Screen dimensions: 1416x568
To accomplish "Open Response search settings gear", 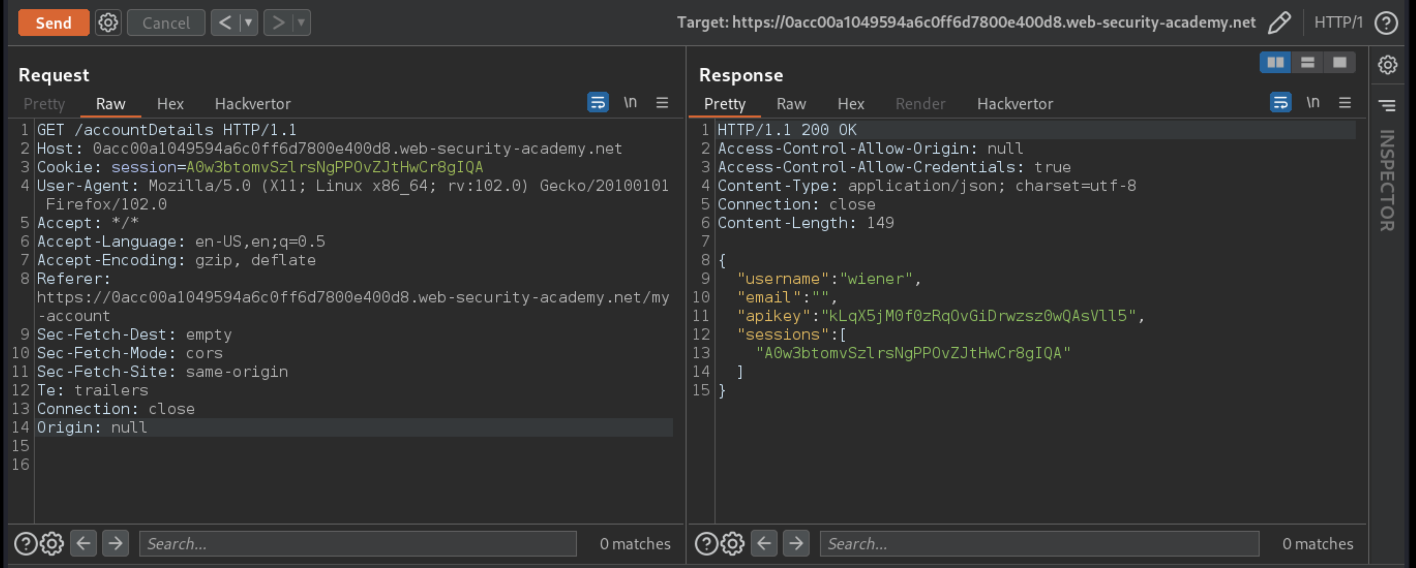I will pyautogui.click(x=733, y=544).
